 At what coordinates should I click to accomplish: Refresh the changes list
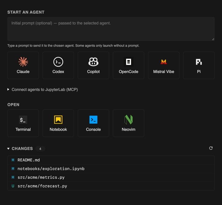coord(211,148)
